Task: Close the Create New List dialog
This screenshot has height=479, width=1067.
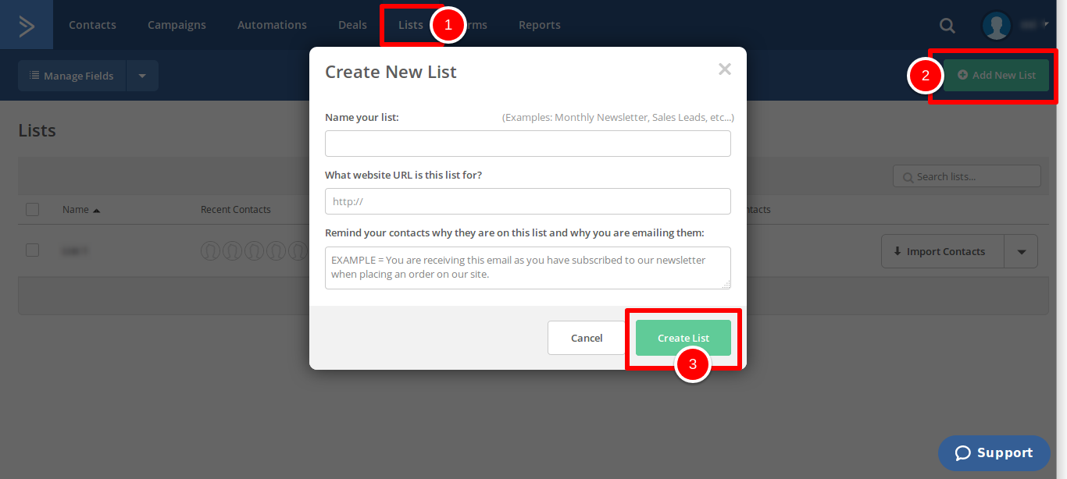Action: click(x=725, y=69)
